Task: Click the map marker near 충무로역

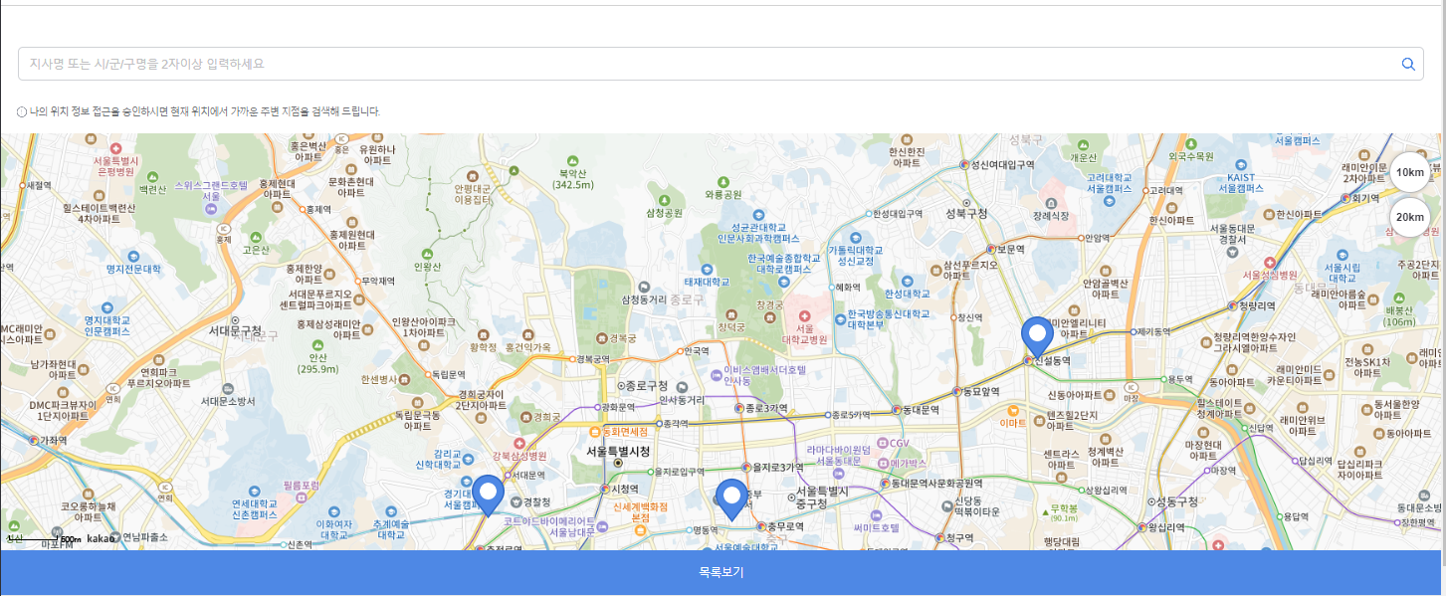Action: (733, 499)
